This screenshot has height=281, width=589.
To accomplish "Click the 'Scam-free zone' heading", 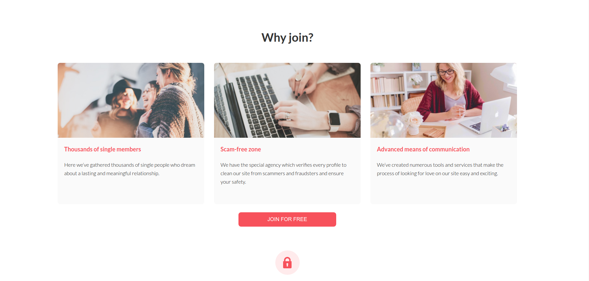I will click(x=241, y=149).
